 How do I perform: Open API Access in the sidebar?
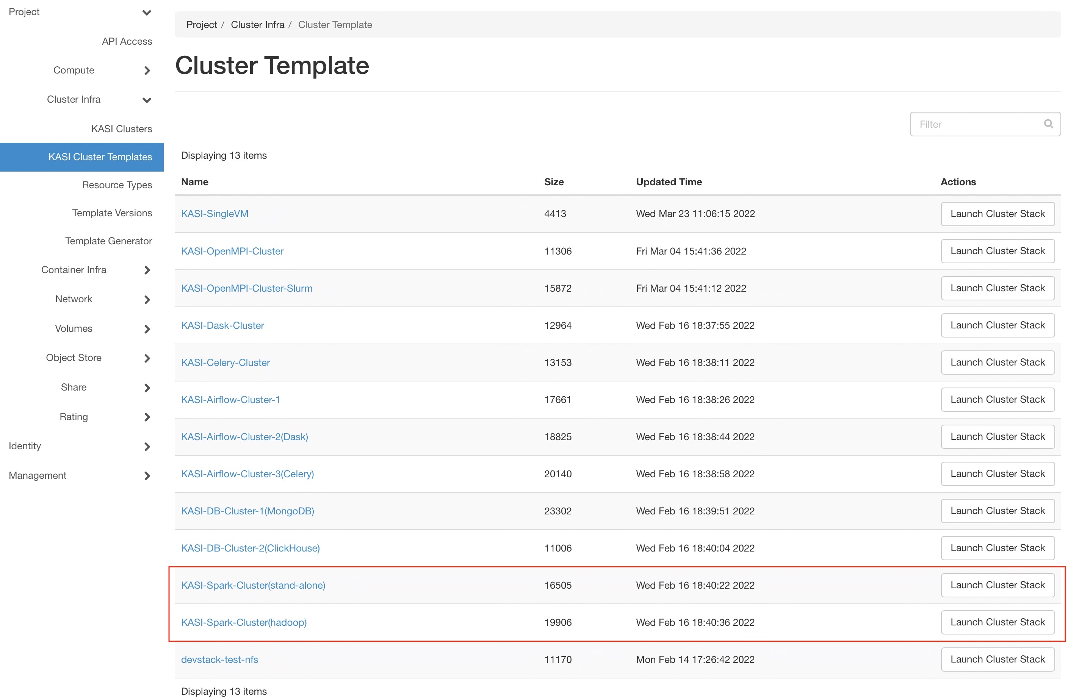point(127,41)
